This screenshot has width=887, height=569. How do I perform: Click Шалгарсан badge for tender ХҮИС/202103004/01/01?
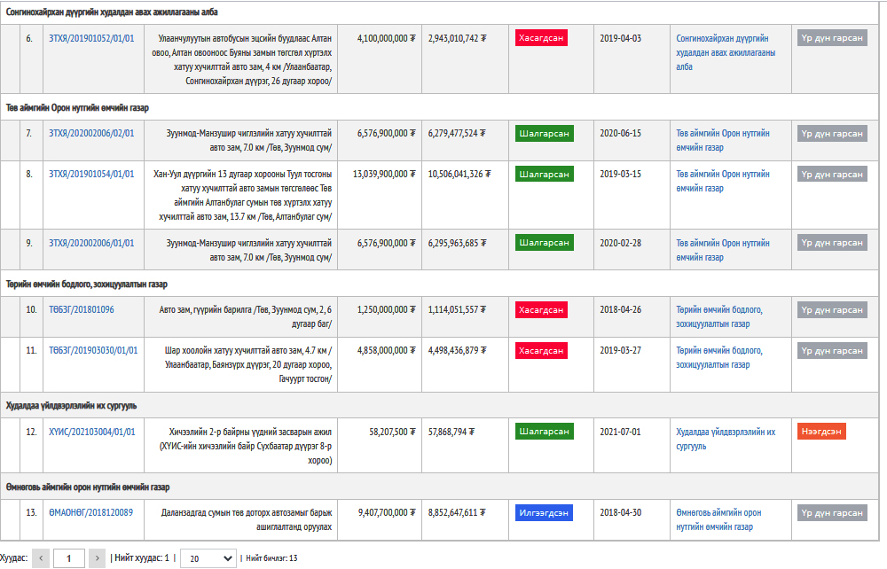[544, 432]
